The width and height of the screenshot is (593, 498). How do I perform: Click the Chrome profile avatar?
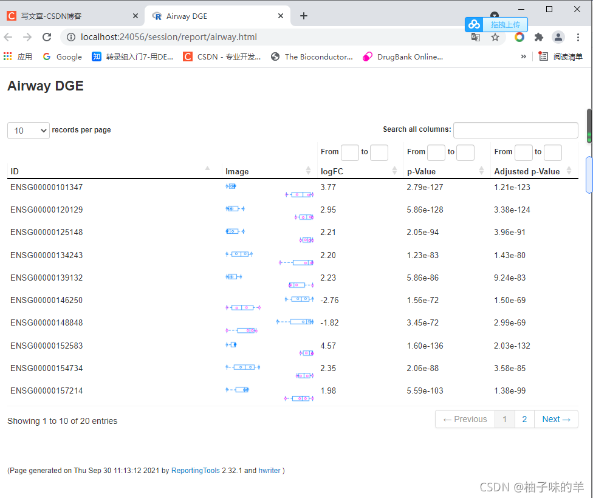(x=558, y=36)
